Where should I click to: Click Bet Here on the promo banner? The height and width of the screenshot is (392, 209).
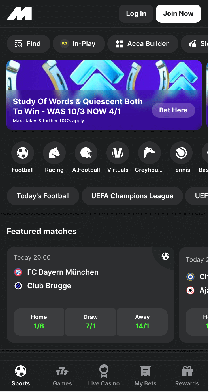click(173, 110)
